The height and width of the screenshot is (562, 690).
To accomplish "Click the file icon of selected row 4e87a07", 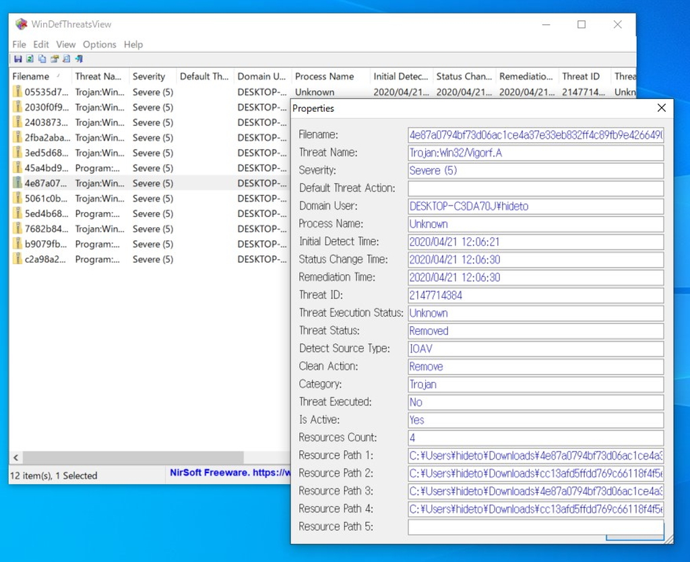I will point(17,183).
